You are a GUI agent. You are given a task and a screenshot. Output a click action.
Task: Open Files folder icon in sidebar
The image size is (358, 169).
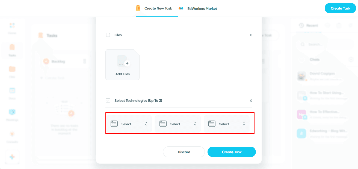(12, 69)
